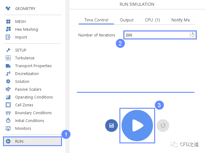This screenshot has height=153, width=205.
Task: Click the Cell Zones square icon
Action: point(8,105)
